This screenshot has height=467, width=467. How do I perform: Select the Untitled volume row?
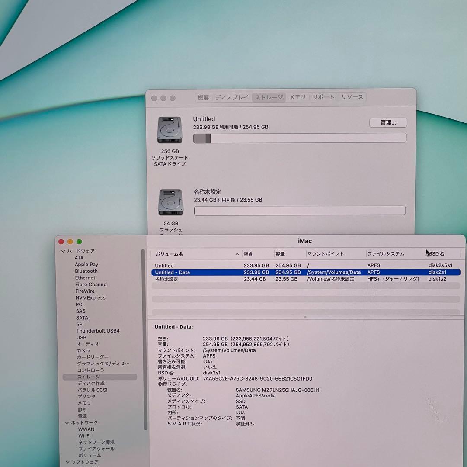pyautogui.click(x=164, y=265)
